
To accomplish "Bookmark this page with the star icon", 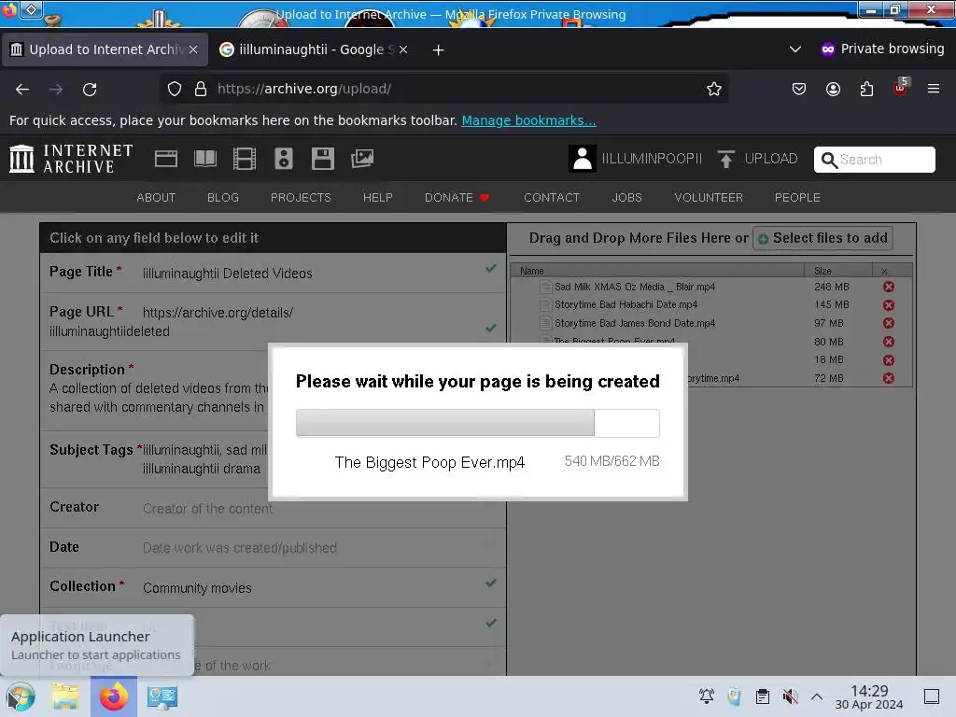I will click(x=714, y=89).
